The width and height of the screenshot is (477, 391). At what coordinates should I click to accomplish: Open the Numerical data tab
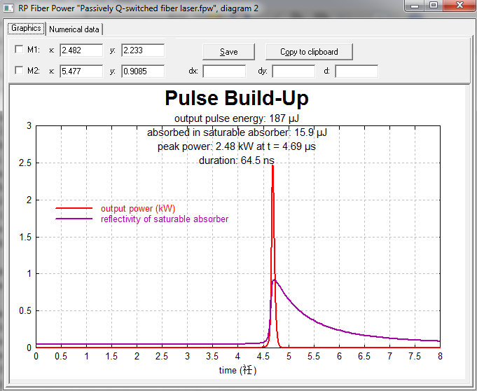[74, 29]
